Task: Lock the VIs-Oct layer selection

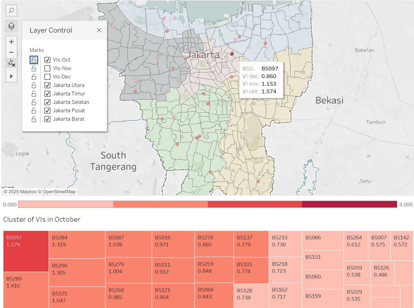Action: click(34, 60)
